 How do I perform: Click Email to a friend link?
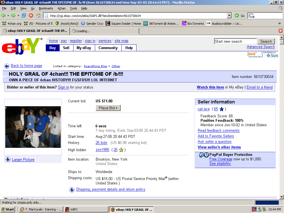pyautogui.click(x=259, y=87)
